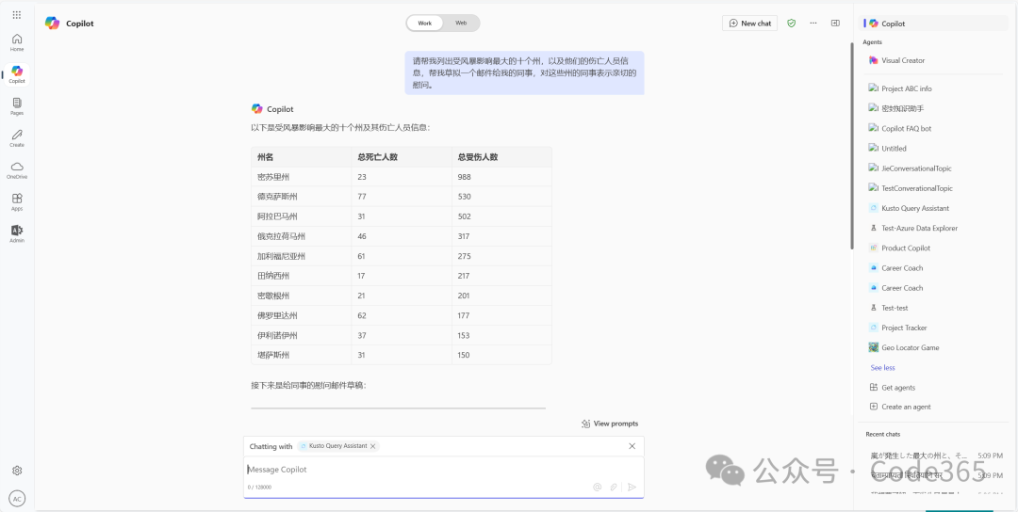Go to Home in left sidebar
The image size is (1018, 512).
17,42
